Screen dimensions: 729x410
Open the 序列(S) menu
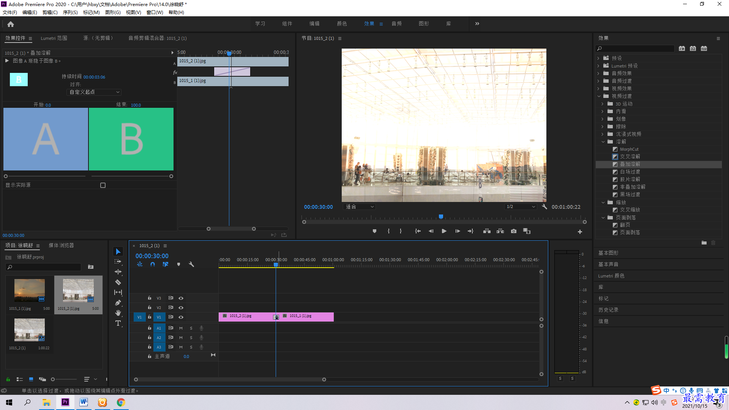click(70, 13)
